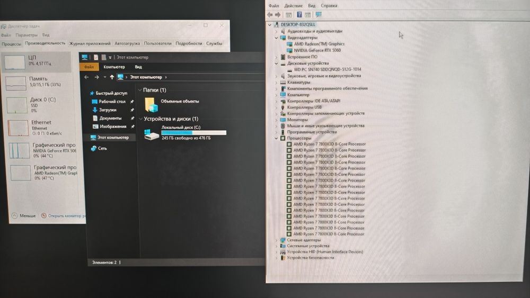Image resolution: width=530 pixels, height=298 pixels.
Task: Open Журнал приложений tab in Task Manager
Action: (90, 43)
